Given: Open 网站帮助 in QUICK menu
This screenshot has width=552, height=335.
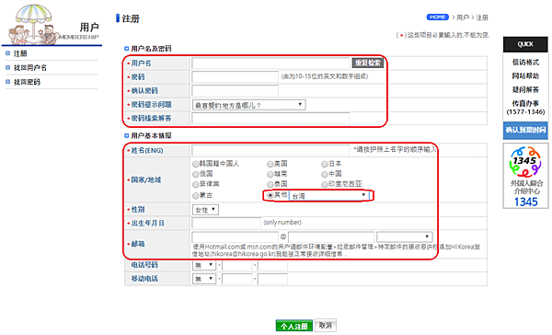Looking at the screenshot, I should pos(525,76).
